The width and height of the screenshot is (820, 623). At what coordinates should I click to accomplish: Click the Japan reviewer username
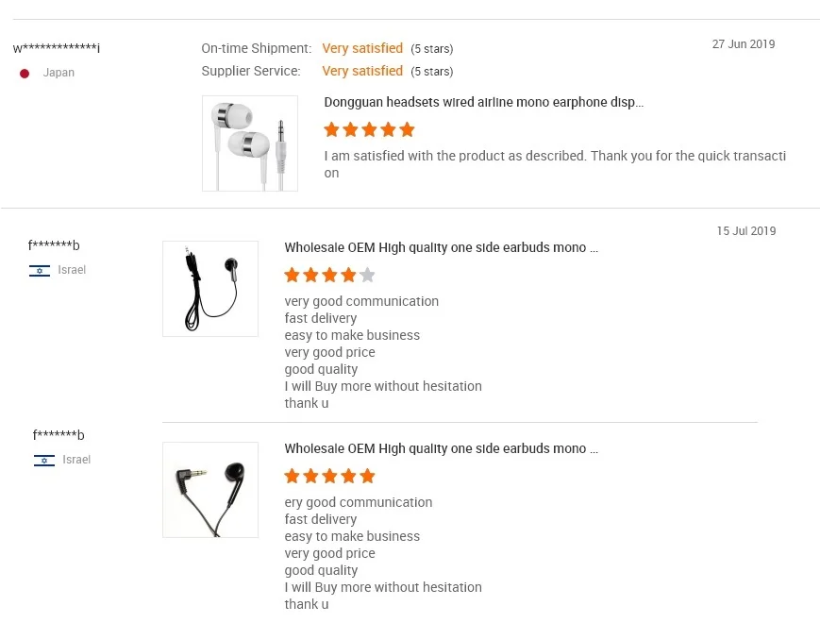pos(57,48)
